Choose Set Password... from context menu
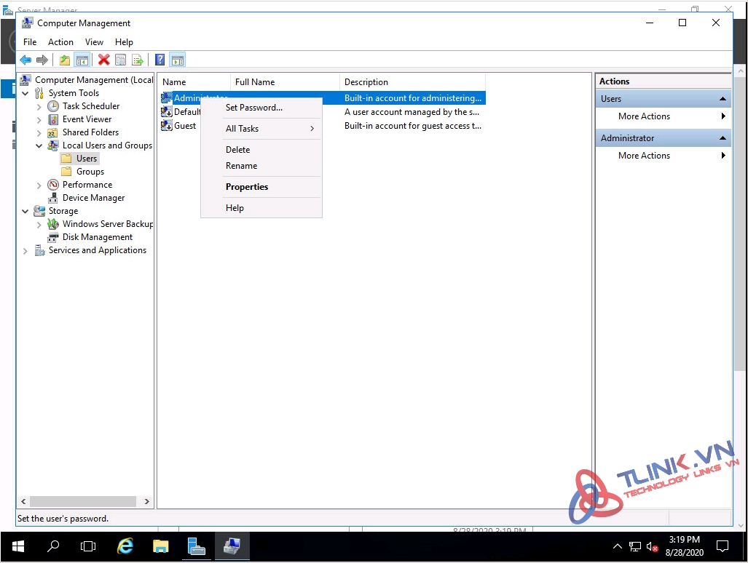748x563 pixels. tap(253, 108)
